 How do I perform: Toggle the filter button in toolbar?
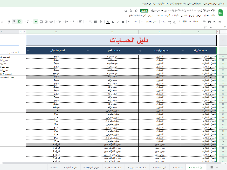36,22
